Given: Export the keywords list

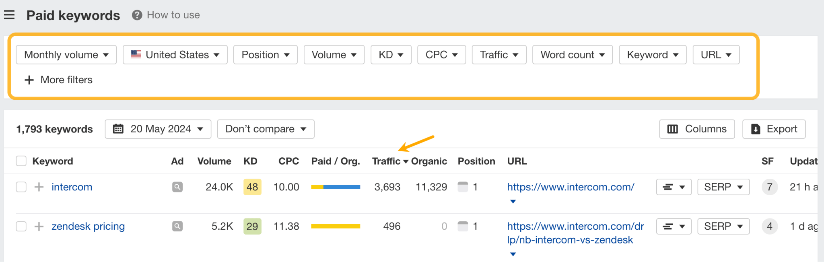Looking at the screenshot, I should [773, 129].
